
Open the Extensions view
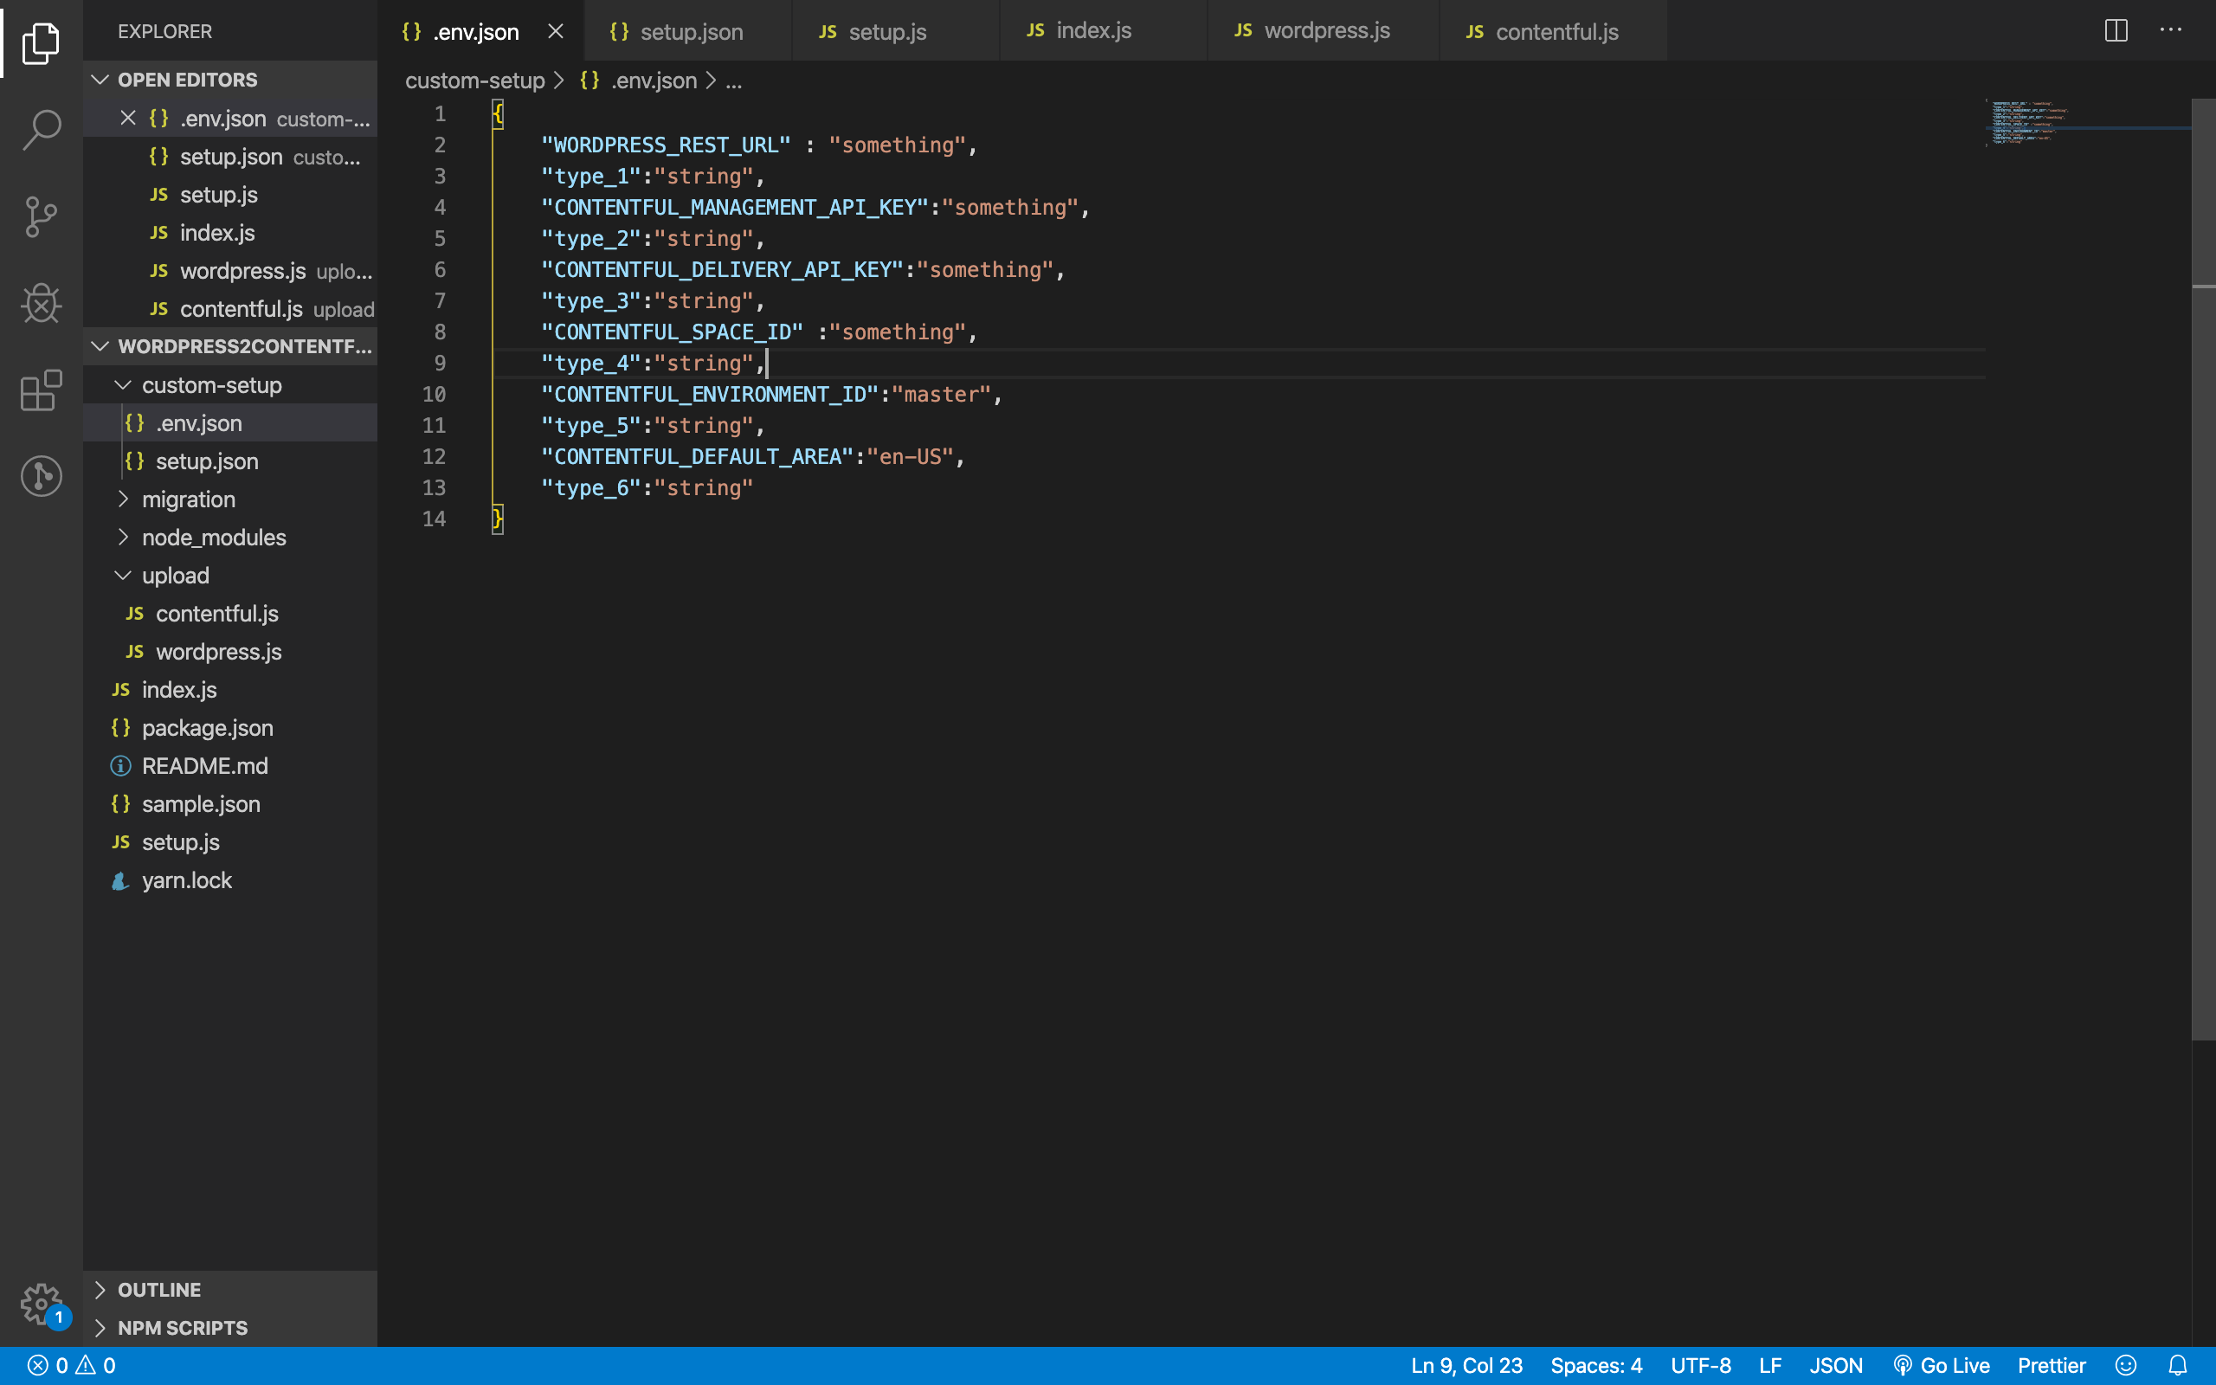[x=42, y=391]
